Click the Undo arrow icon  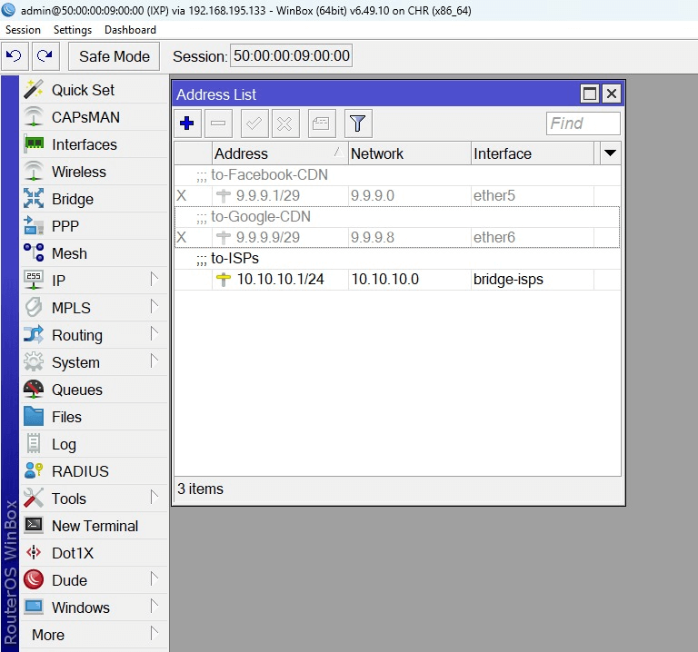tap(14, 56)
